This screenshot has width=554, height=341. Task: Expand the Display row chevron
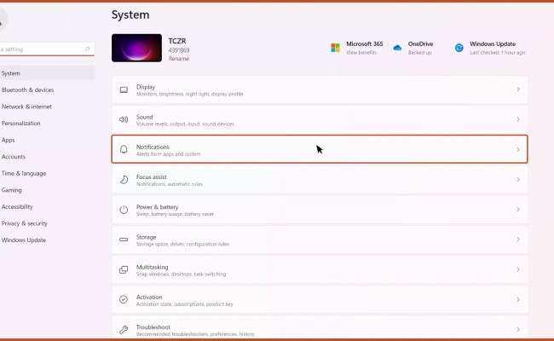click(518, 90)
